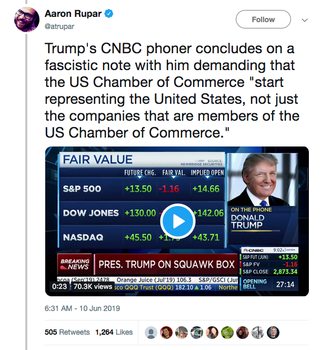
Task: Click Donald Trump's photo in the video thumbnail
Action: coord(262,180)
